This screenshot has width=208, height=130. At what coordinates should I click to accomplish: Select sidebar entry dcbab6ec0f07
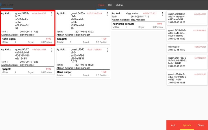pyautogui.click(x=187, y=18)
